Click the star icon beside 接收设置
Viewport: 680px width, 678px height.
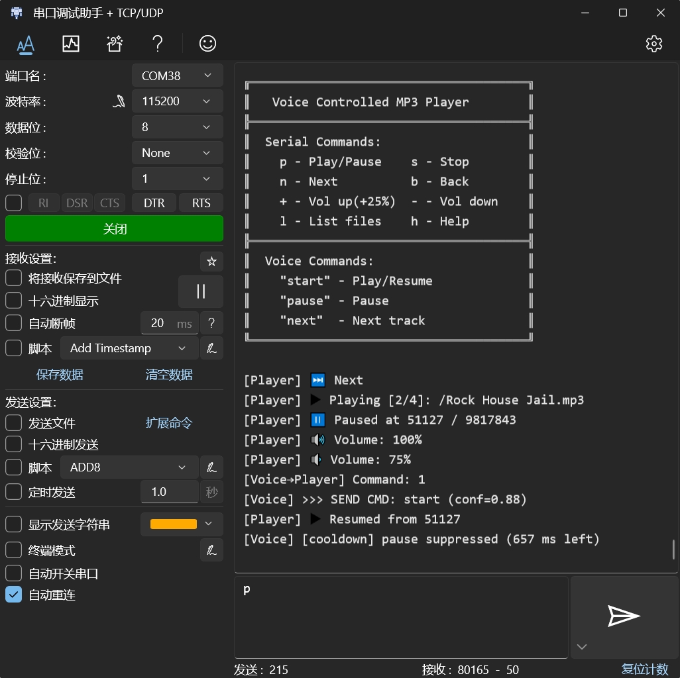pyautogui.click(x=211, y=262)
